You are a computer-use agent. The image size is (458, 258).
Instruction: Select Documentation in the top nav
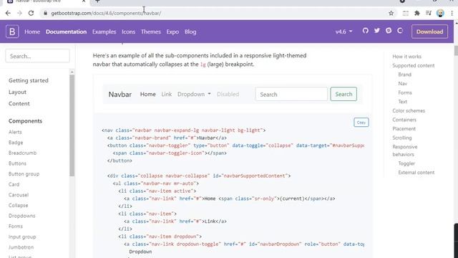(x=66, y=32)
